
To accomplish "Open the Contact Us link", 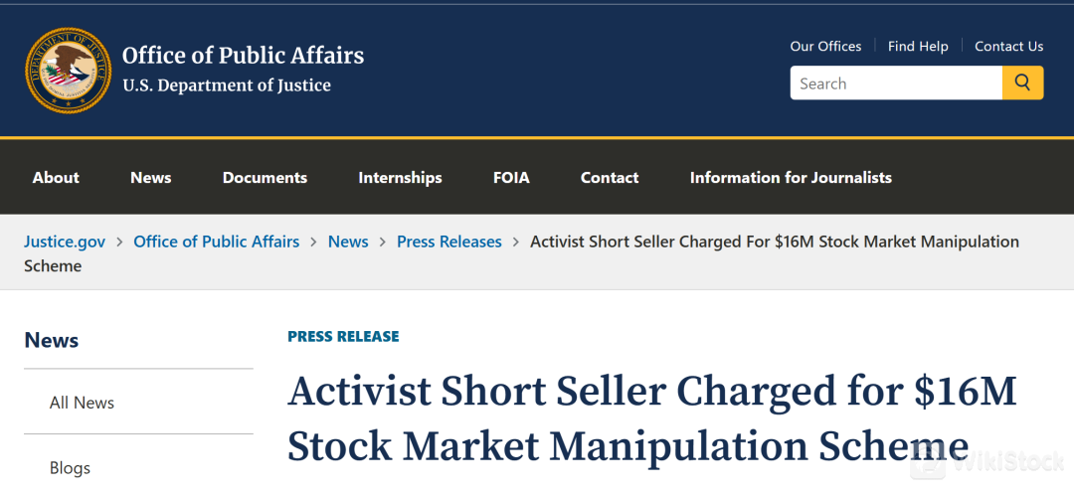I will tap(1008, 46).
